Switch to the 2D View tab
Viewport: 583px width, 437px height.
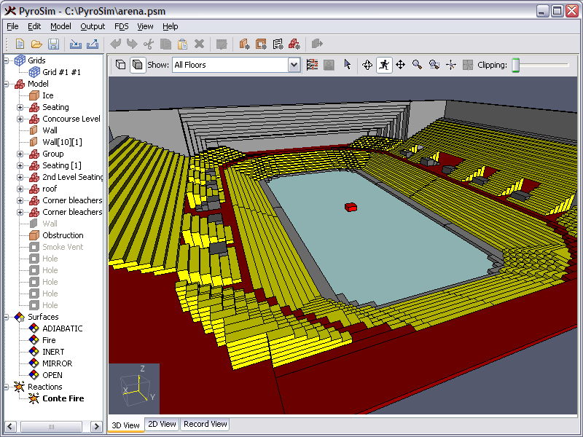[x=161, y=424]
